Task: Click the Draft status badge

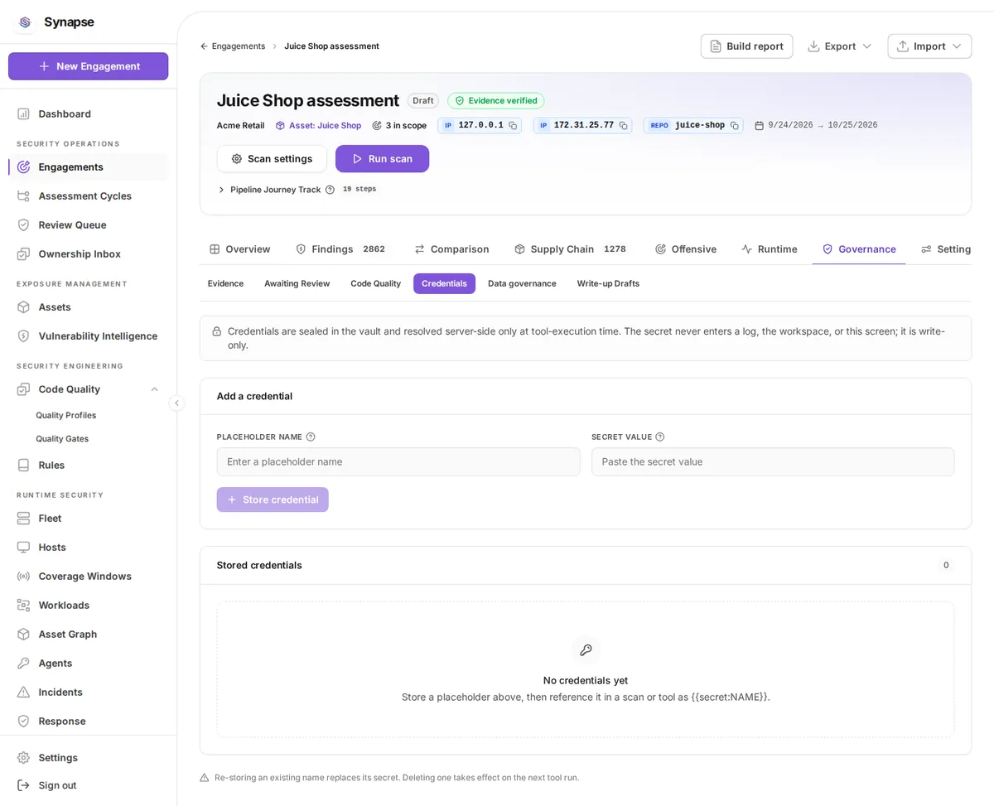Action: 423,101
